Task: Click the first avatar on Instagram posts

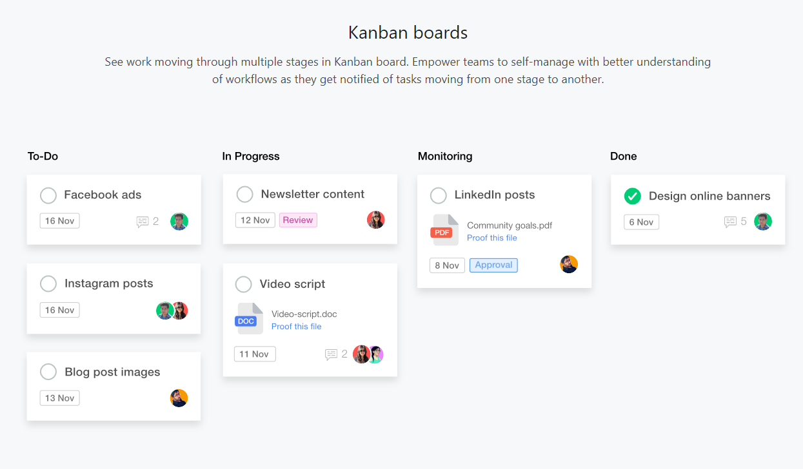Action: click(x=163, y=310)
